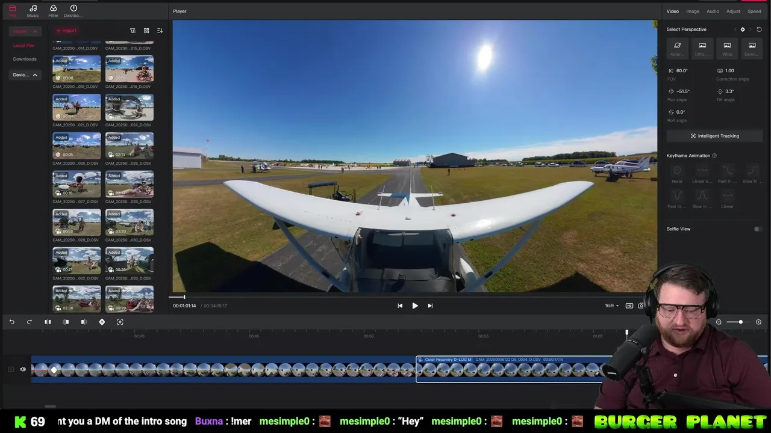The image size is (771, 433).
Task: Jump to previous frame in player
Action: [x=400, y=306]
